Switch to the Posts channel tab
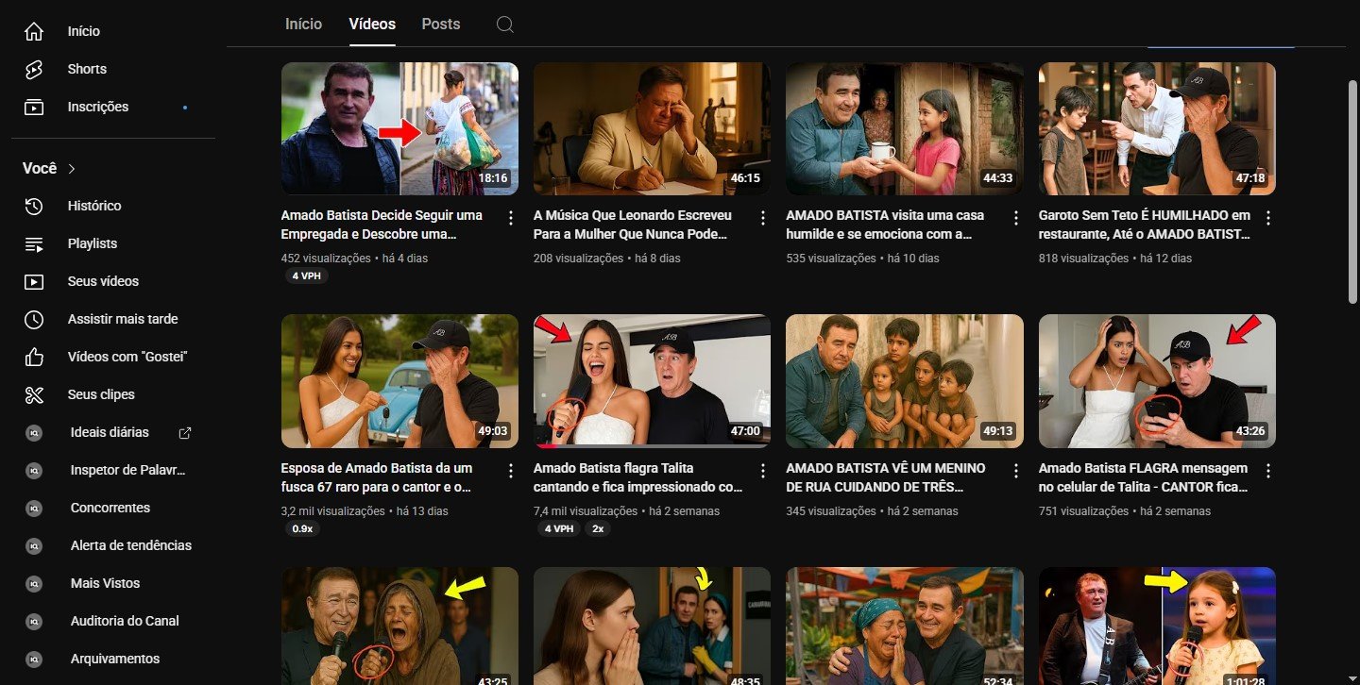The width and height of the screenshot is (1360, 685). [441, 24]
